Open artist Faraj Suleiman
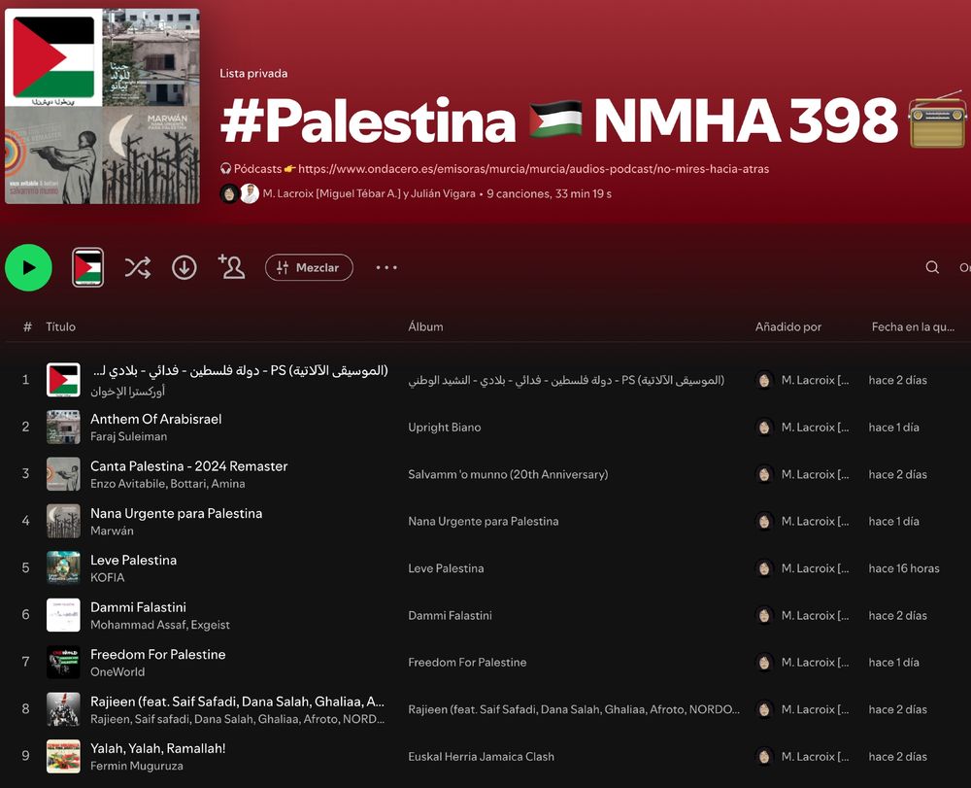This screenshot has width=971, height=788. pos(129,436)
